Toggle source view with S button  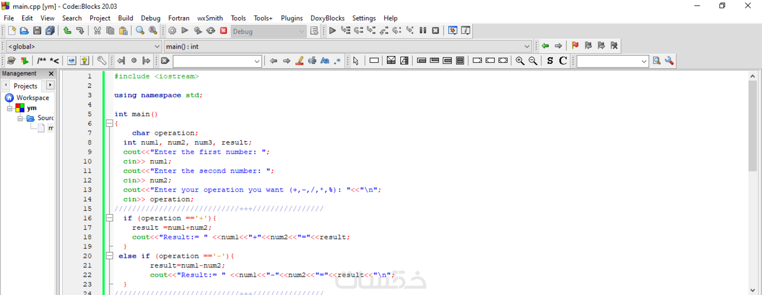[x=550, y=61]
